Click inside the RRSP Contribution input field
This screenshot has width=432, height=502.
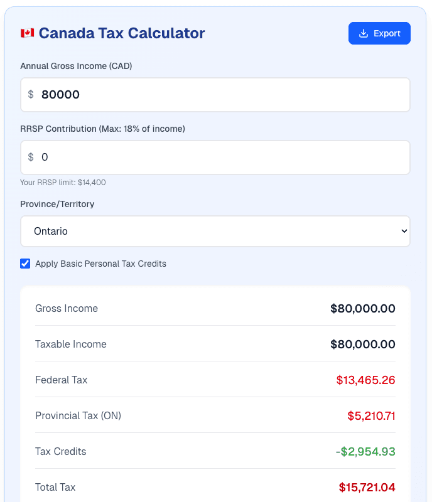click(215, 157)
